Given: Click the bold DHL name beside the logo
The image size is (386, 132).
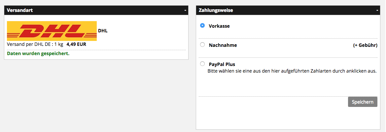Looking at the screenshot, I should pos(103,31).
